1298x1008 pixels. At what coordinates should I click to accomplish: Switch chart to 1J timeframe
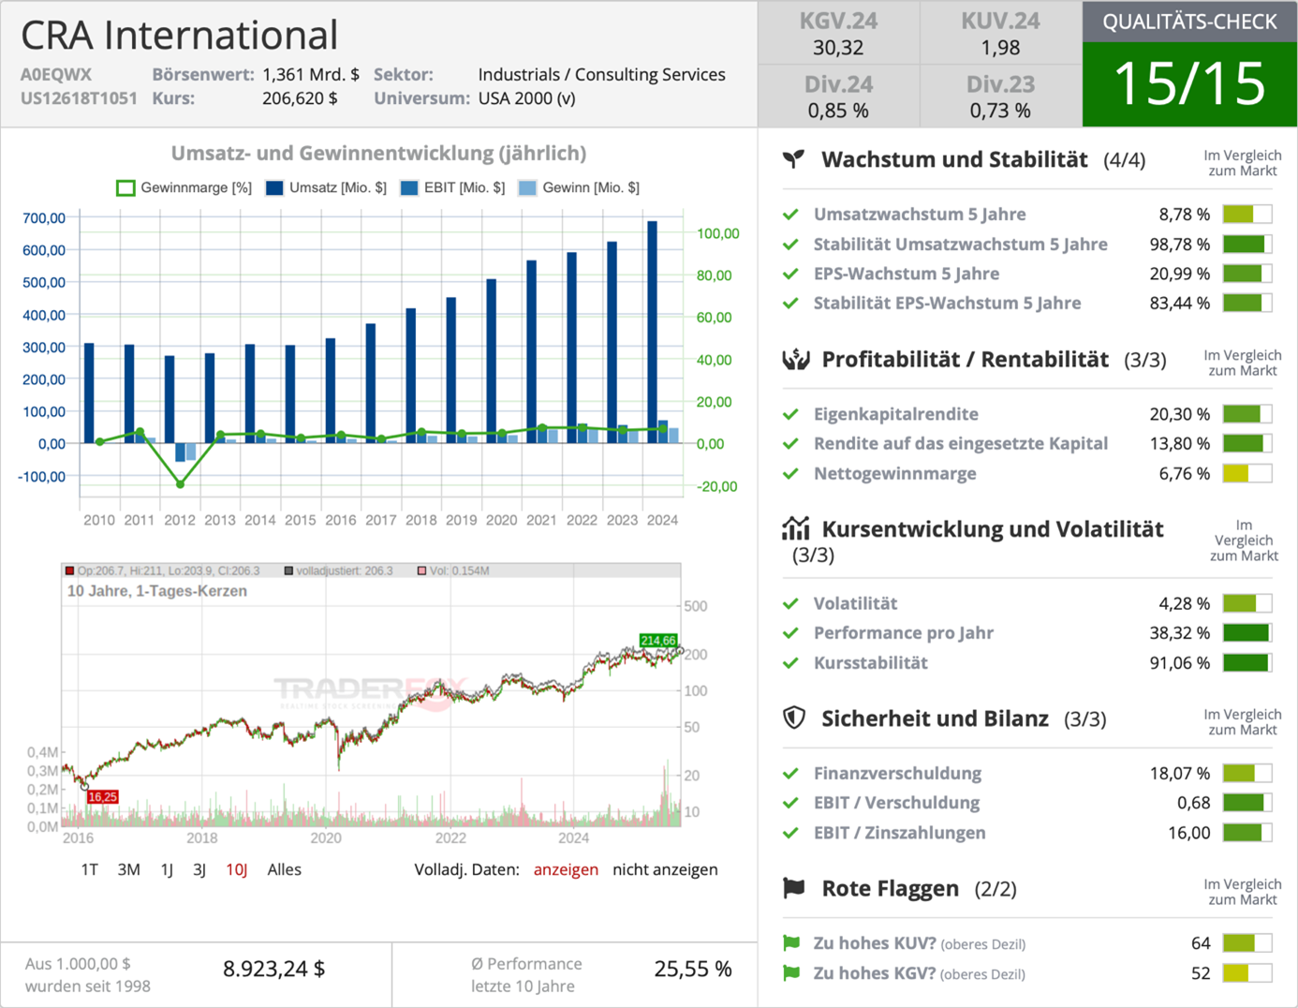coord(167,869)
